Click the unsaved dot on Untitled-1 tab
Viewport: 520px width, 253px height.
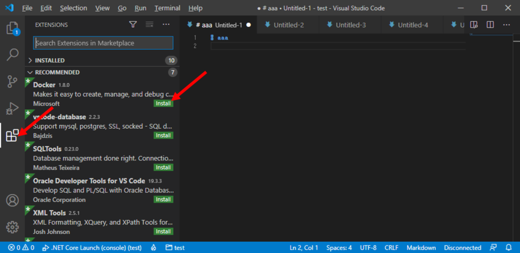[248, 25]
